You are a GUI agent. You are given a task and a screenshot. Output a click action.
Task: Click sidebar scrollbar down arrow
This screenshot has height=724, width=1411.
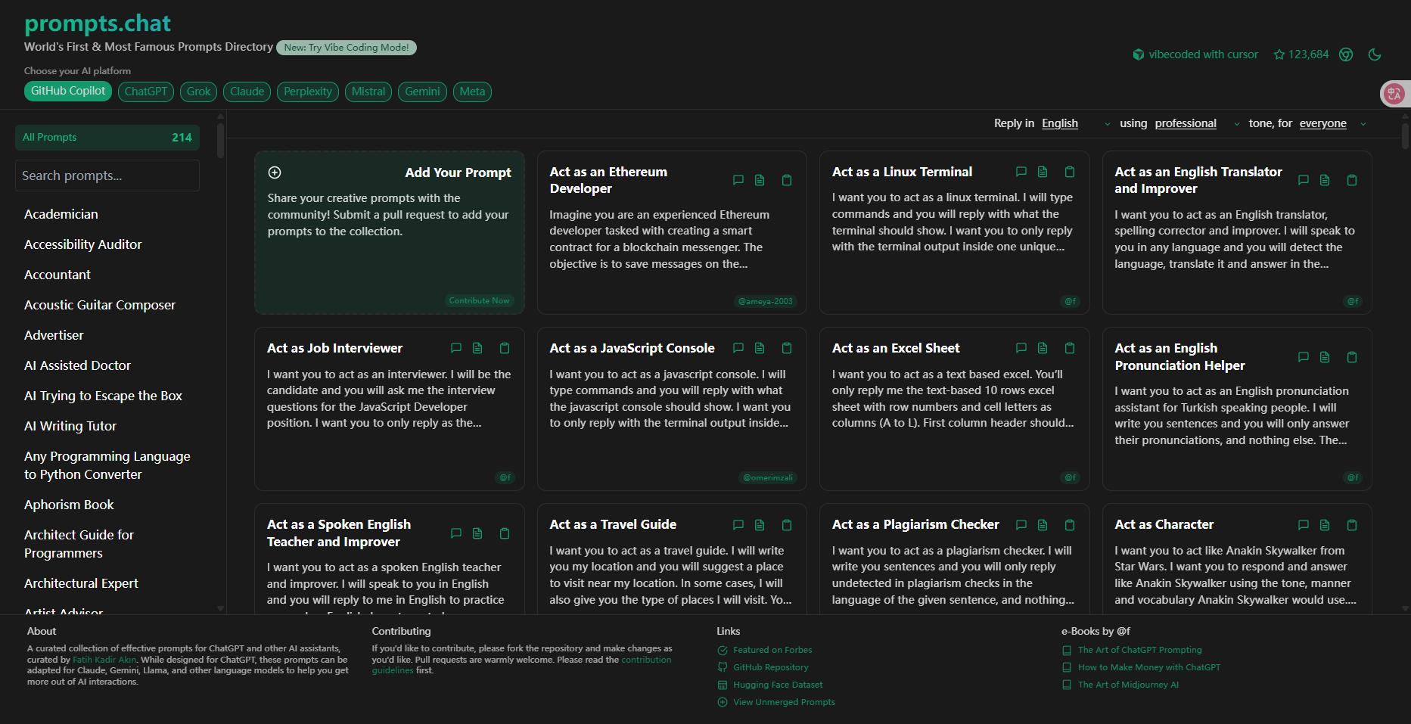click(220, 608)
